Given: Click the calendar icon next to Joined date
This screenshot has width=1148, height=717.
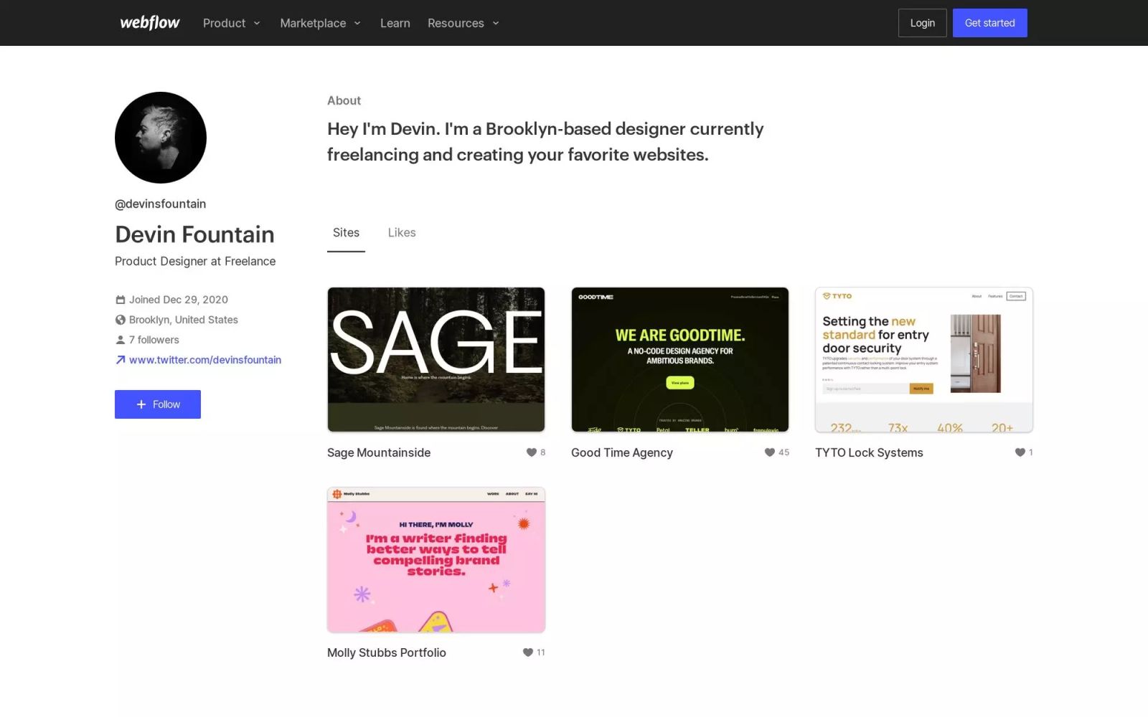Looking at the screenshot, I should 121,300.
